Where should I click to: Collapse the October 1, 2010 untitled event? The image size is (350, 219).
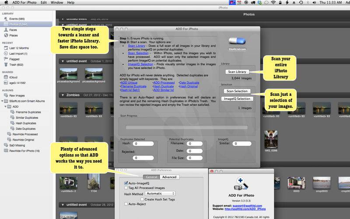point(63,61)
